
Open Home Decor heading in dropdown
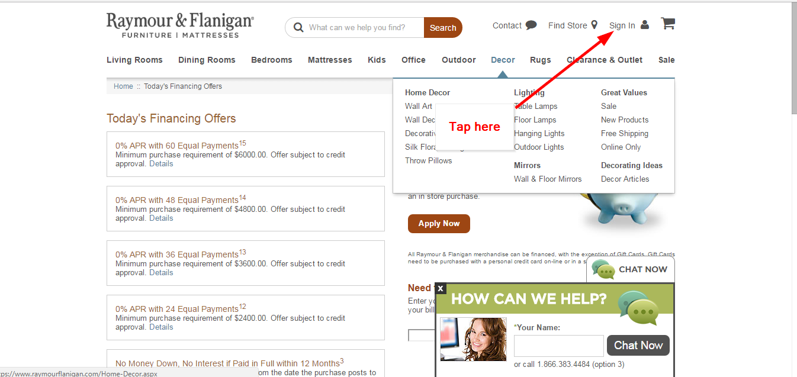click(x=428, y=92)
